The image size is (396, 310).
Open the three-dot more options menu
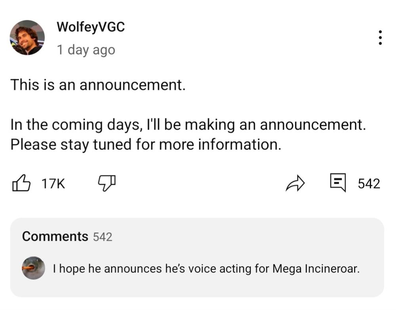(x=380, y=38)
